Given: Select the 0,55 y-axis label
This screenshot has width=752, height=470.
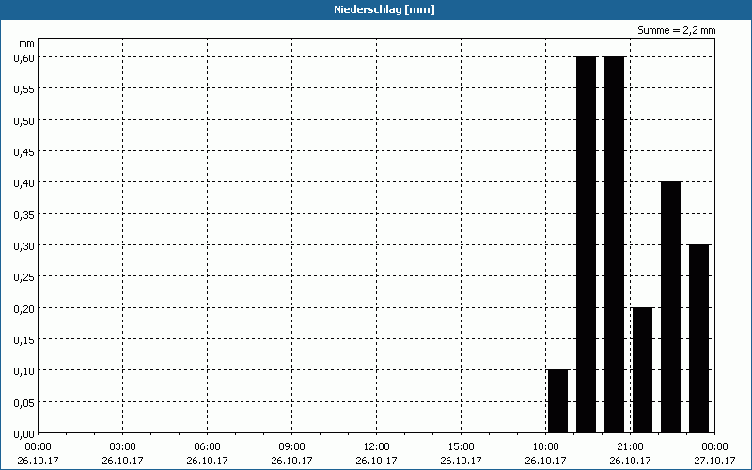Looking at the screenshot, I should pos(23,89).
